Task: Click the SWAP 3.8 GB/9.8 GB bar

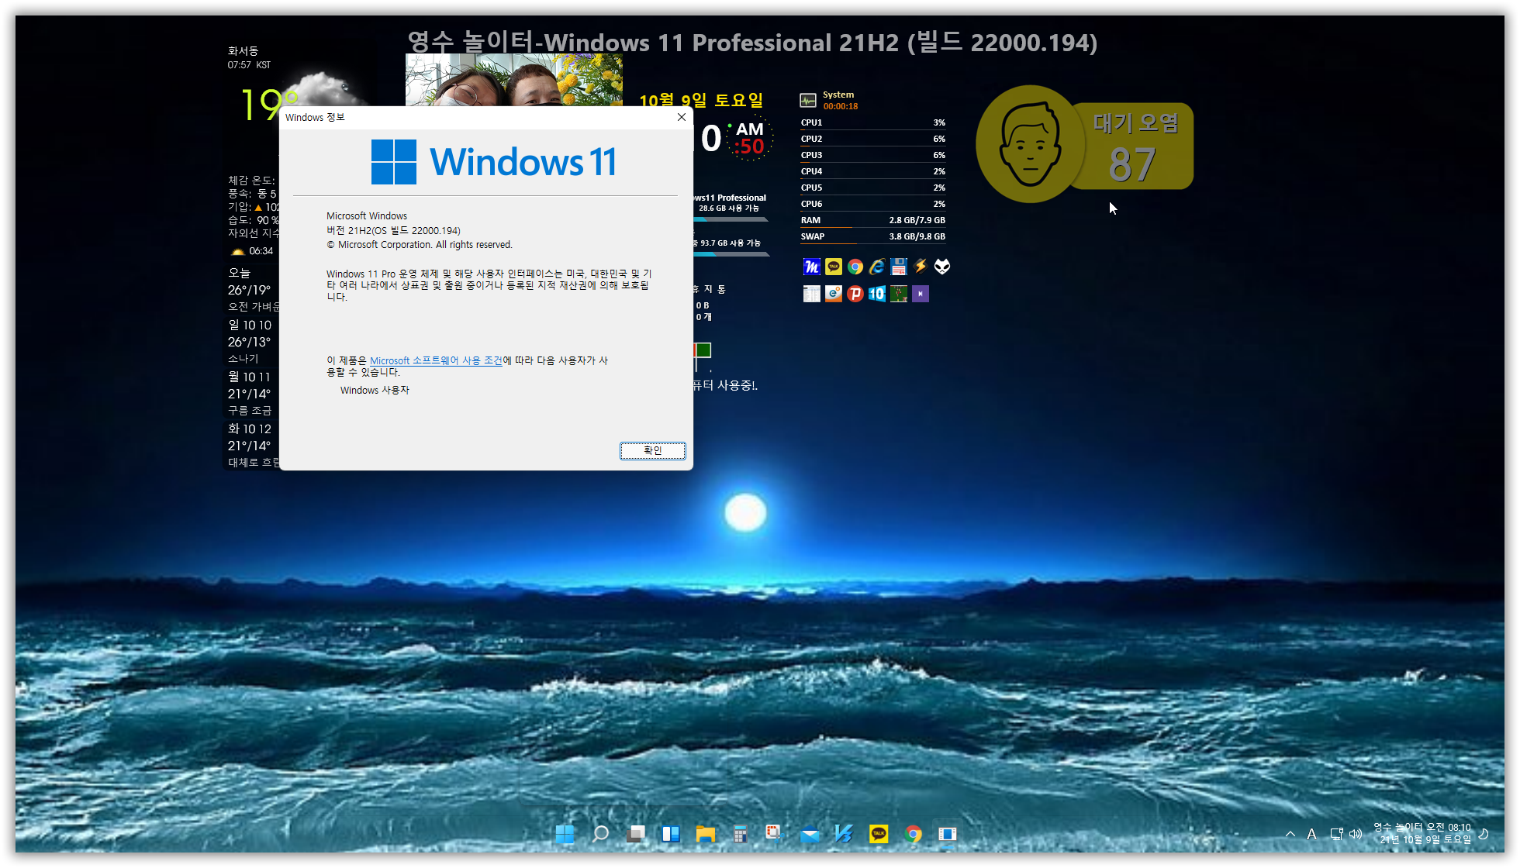Action: tap(872, 236)
